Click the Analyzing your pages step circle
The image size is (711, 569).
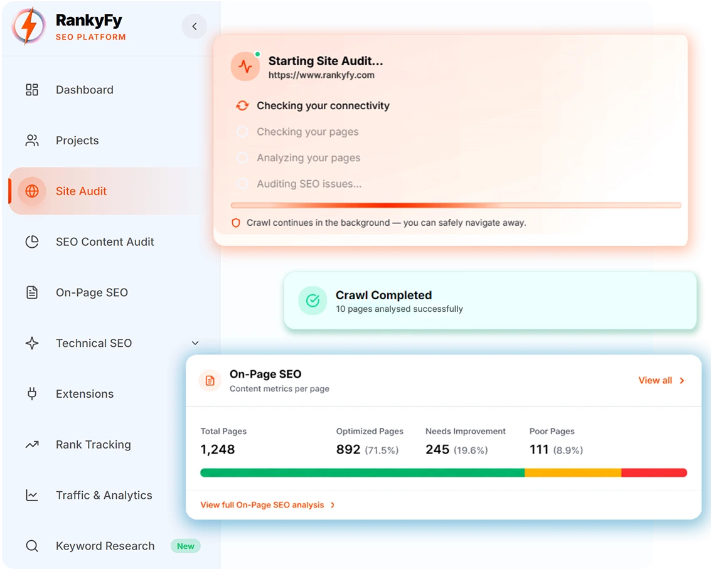[x=243, y=158]
